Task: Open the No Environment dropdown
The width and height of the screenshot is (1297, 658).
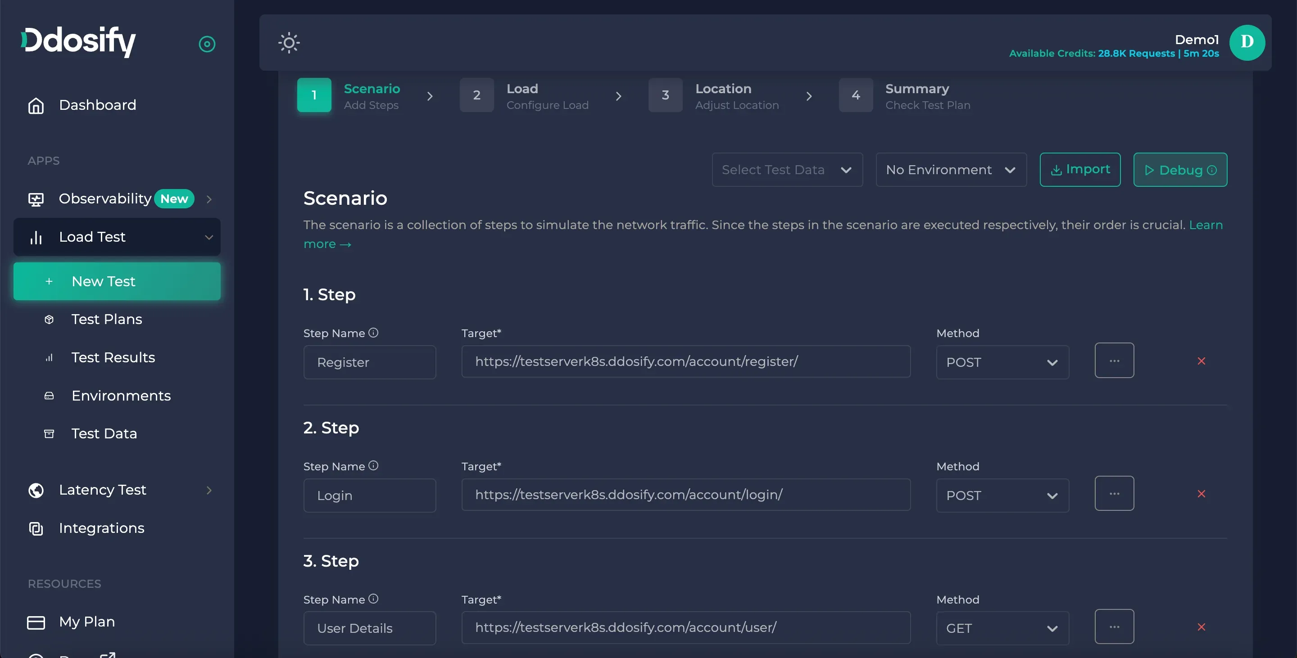Action: point(951,170)
